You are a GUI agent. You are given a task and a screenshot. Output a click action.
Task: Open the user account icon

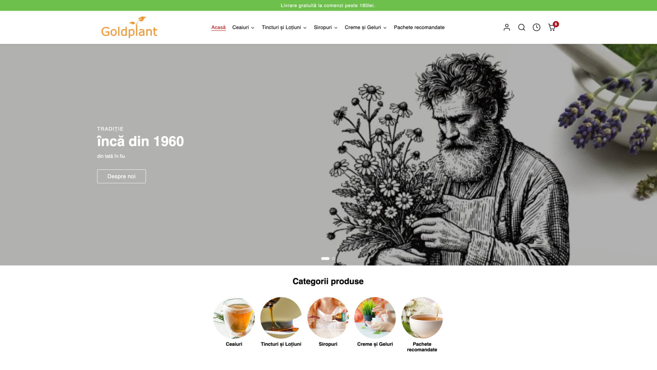click(x=507, y=27)
